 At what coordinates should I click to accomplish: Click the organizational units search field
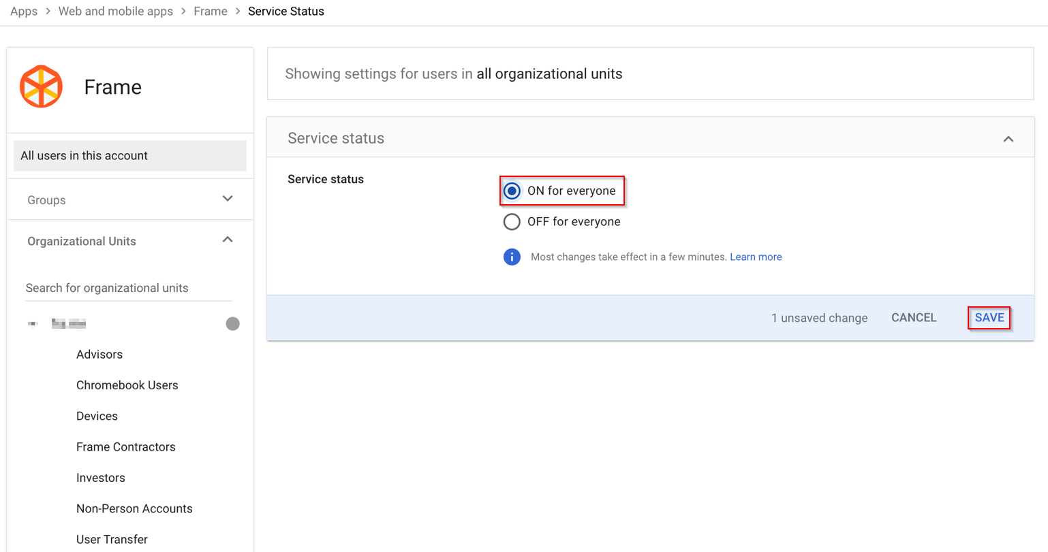tap(128, 288)
